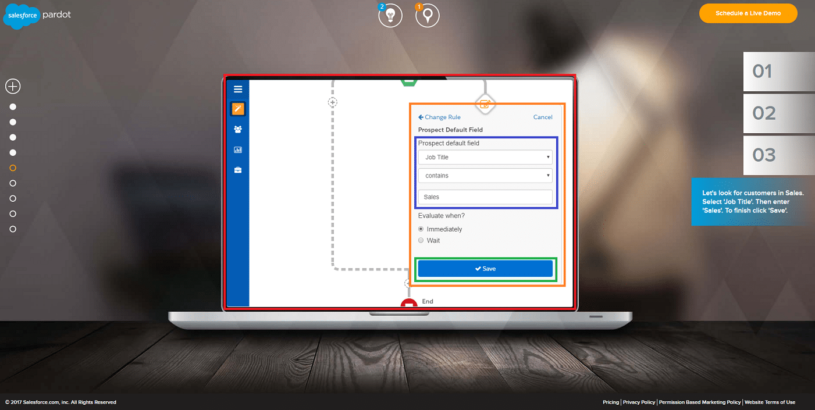This screenshot has width=815, height=410.
Task: Click the green hexagon node at canvas top
Action: (409, 83)
